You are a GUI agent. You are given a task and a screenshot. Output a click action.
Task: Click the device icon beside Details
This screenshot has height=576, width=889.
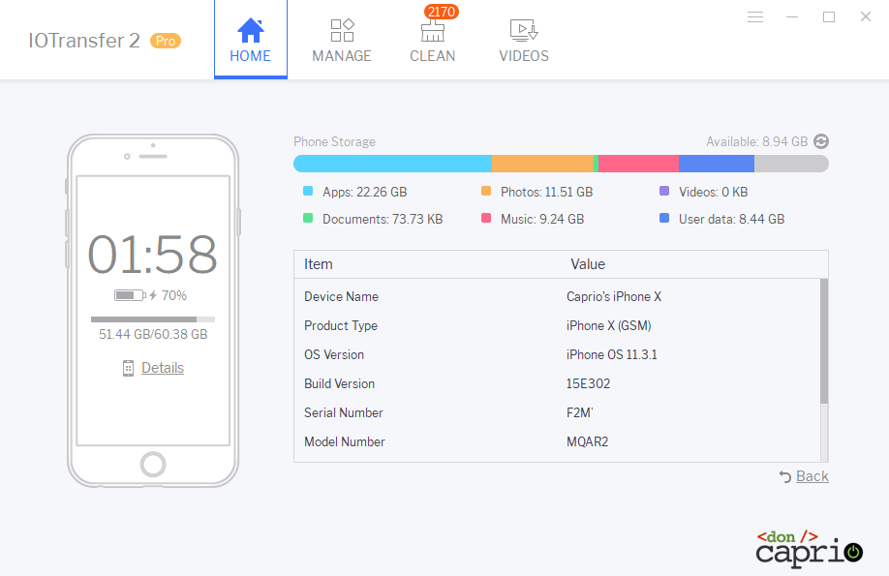click(x=128, y=369)
